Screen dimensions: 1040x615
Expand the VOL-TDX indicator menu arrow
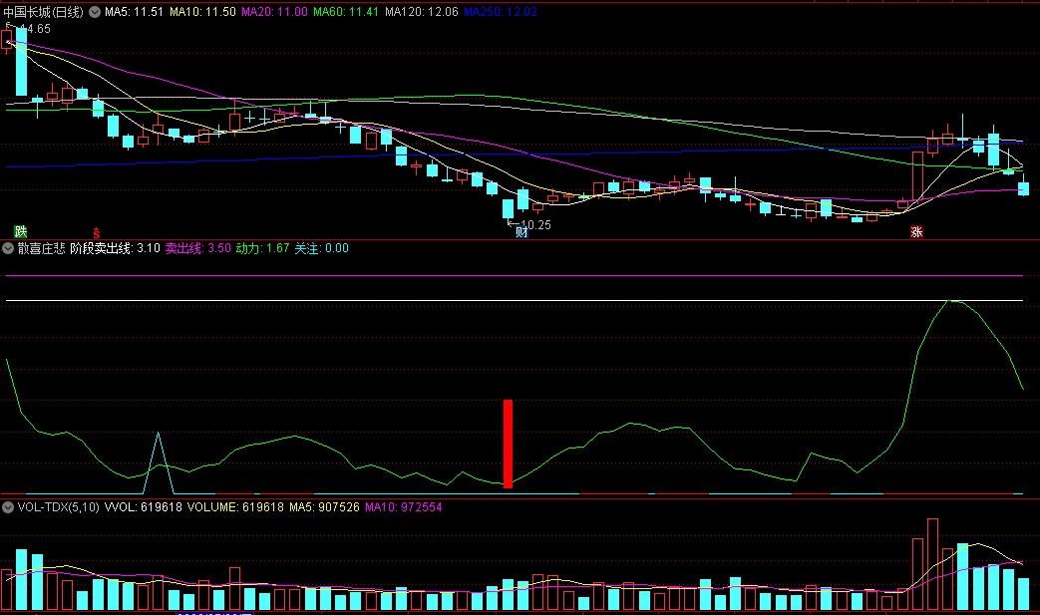(x=8, y=507)
